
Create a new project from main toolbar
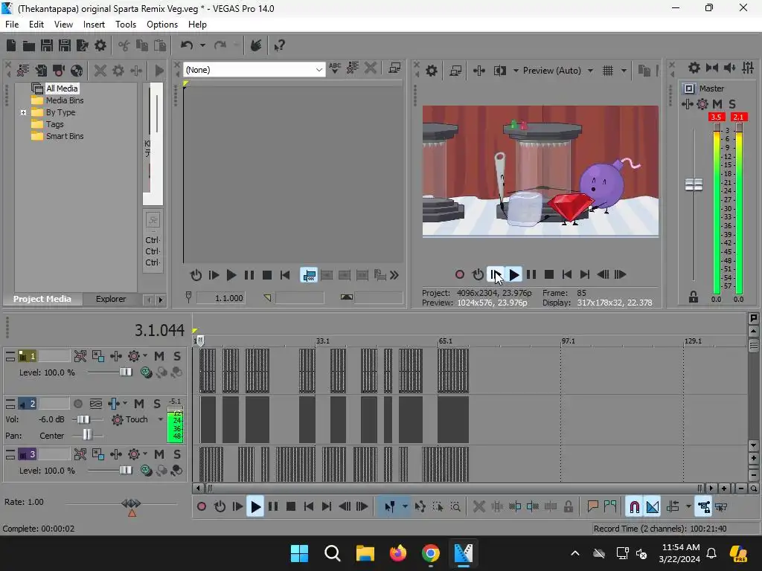11,45
